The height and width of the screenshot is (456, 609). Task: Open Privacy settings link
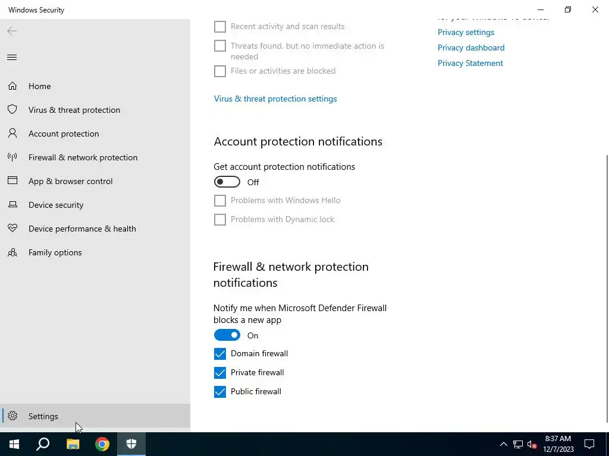click(x=466, y=32)
